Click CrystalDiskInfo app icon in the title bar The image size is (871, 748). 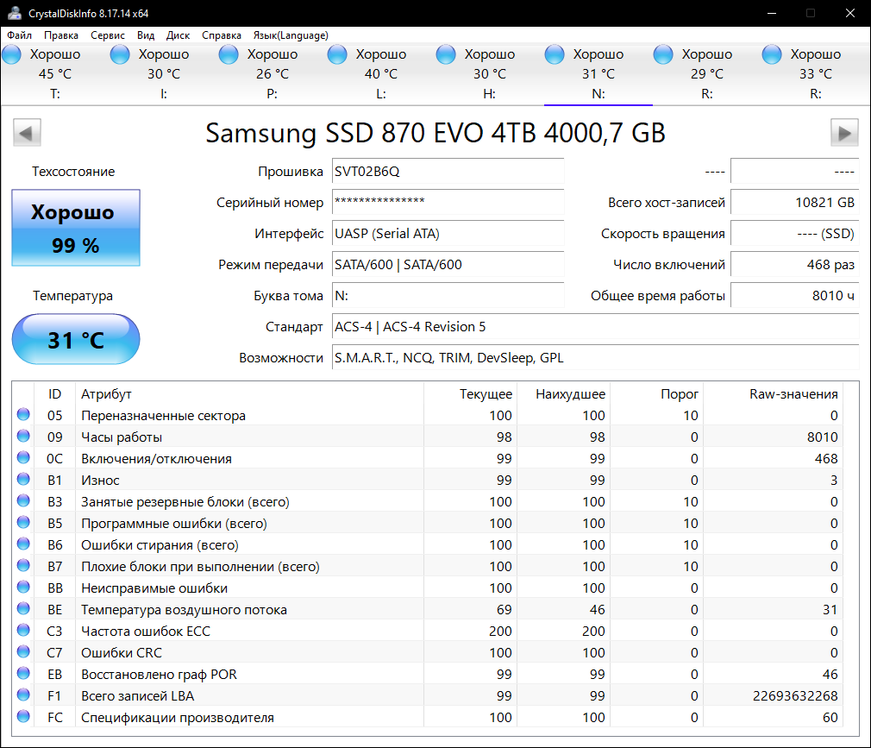(x=12, y=13)
